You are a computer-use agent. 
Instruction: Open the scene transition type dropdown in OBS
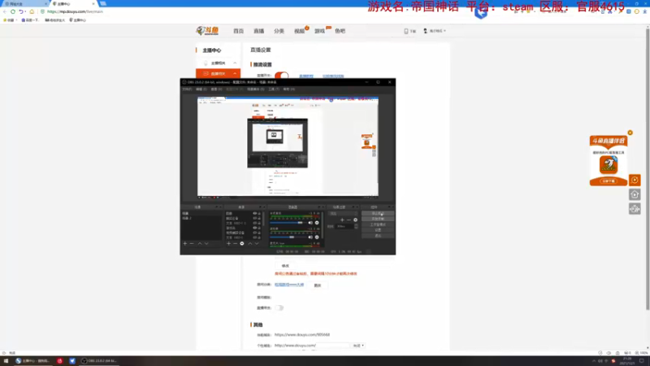coord(343,213)
